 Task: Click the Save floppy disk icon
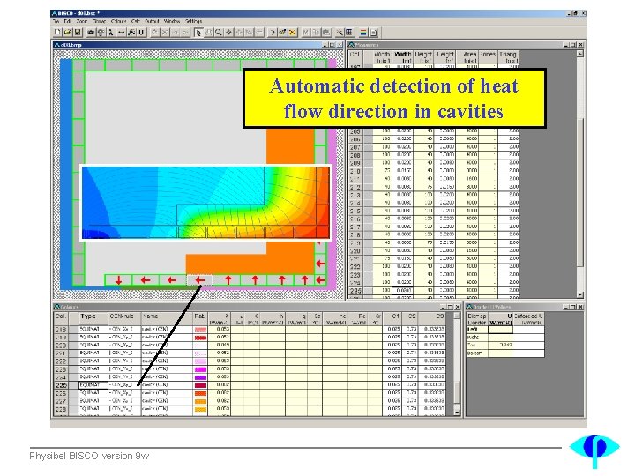click(x=78, y=33)
